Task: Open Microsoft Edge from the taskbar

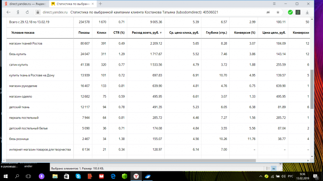Action: click(113, 176)
